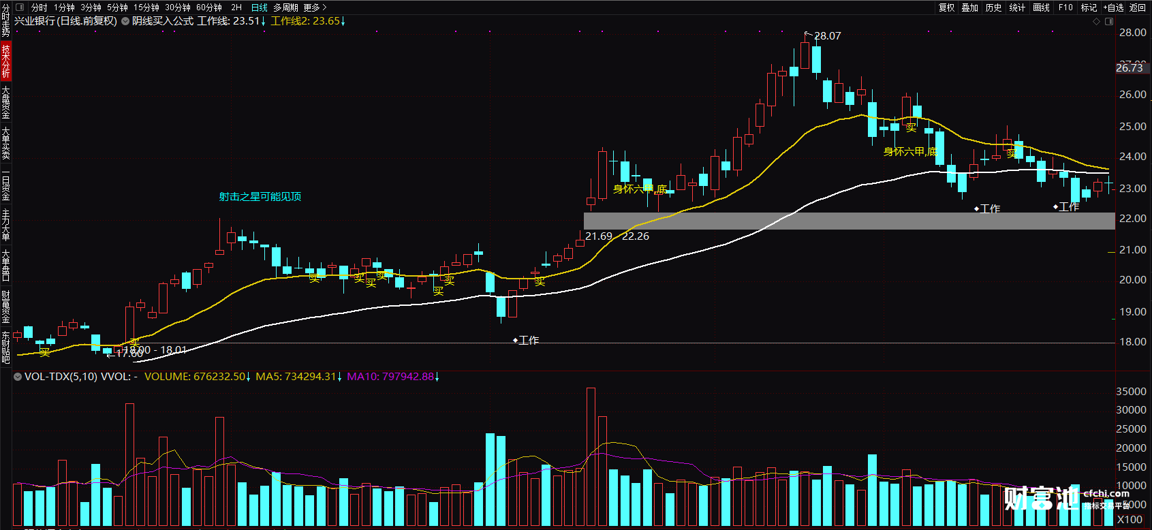Viewport: 1152px width, 530px height.
Task: Open 主力大单 sidebar tab
Action: [5, 225]
